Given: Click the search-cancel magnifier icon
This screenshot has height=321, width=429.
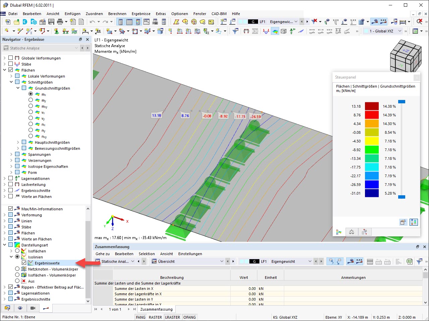Looking at the screenshot, I should click(x=419, y=22).
